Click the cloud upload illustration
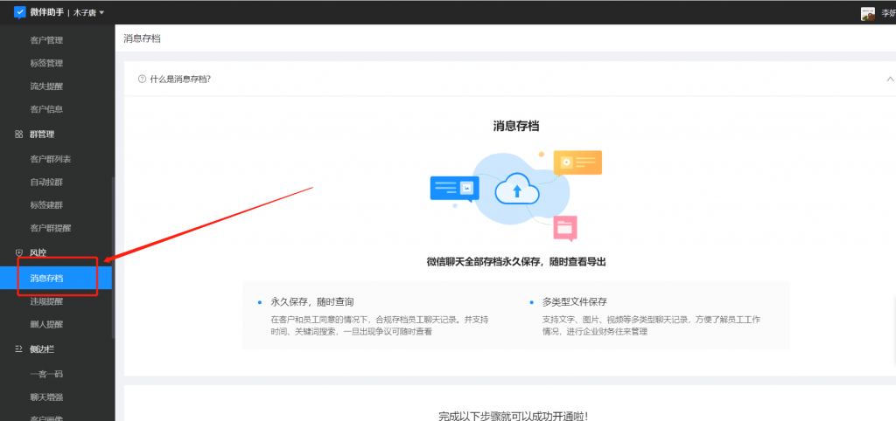 [516, 189]
